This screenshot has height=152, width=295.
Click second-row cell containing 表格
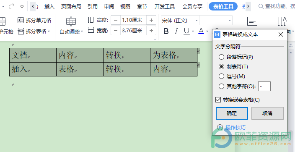tap(80, 69)
